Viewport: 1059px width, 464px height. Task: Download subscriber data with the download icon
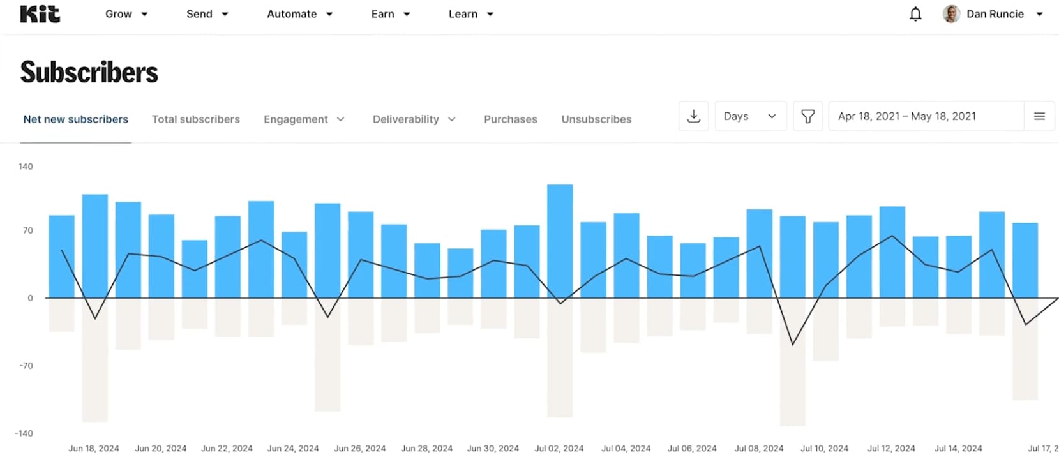(694, 116)
